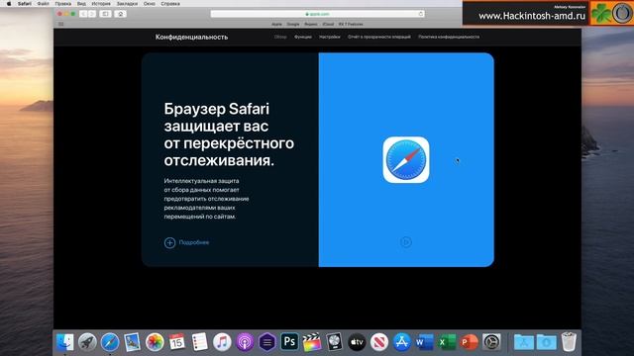Image resolution: width=634 pixels, height=356 pixels.
Task: Open the Mail stamp app in Dock
Action: 132,342
